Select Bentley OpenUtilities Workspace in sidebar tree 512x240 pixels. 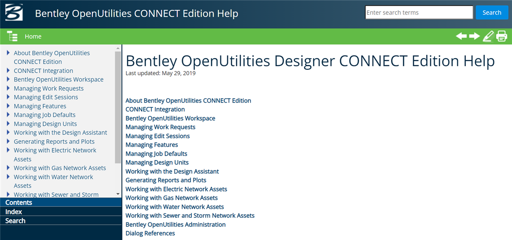59,80
